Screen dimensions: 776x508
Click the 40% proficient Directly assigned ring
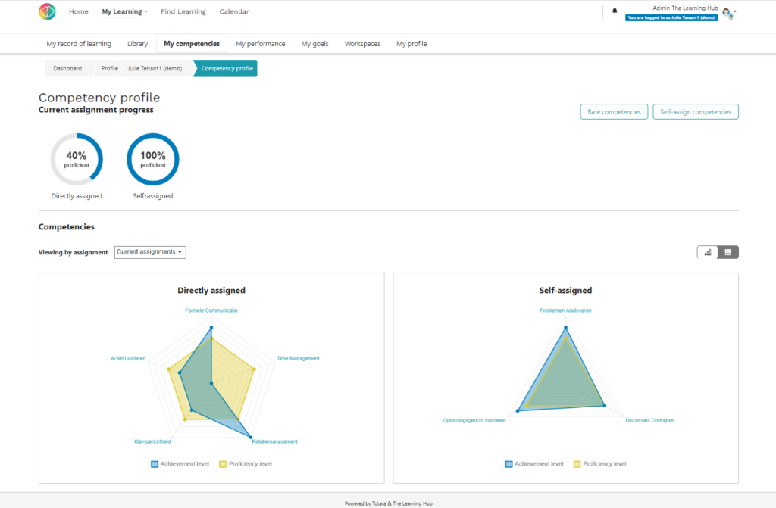click(x=77, y=159)
